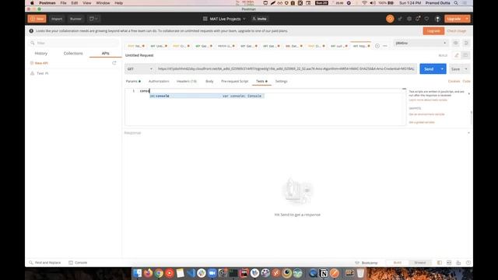Open the GET method dropdown
Image resolution: width=498 pixels, height=280 pixels.
139,69
